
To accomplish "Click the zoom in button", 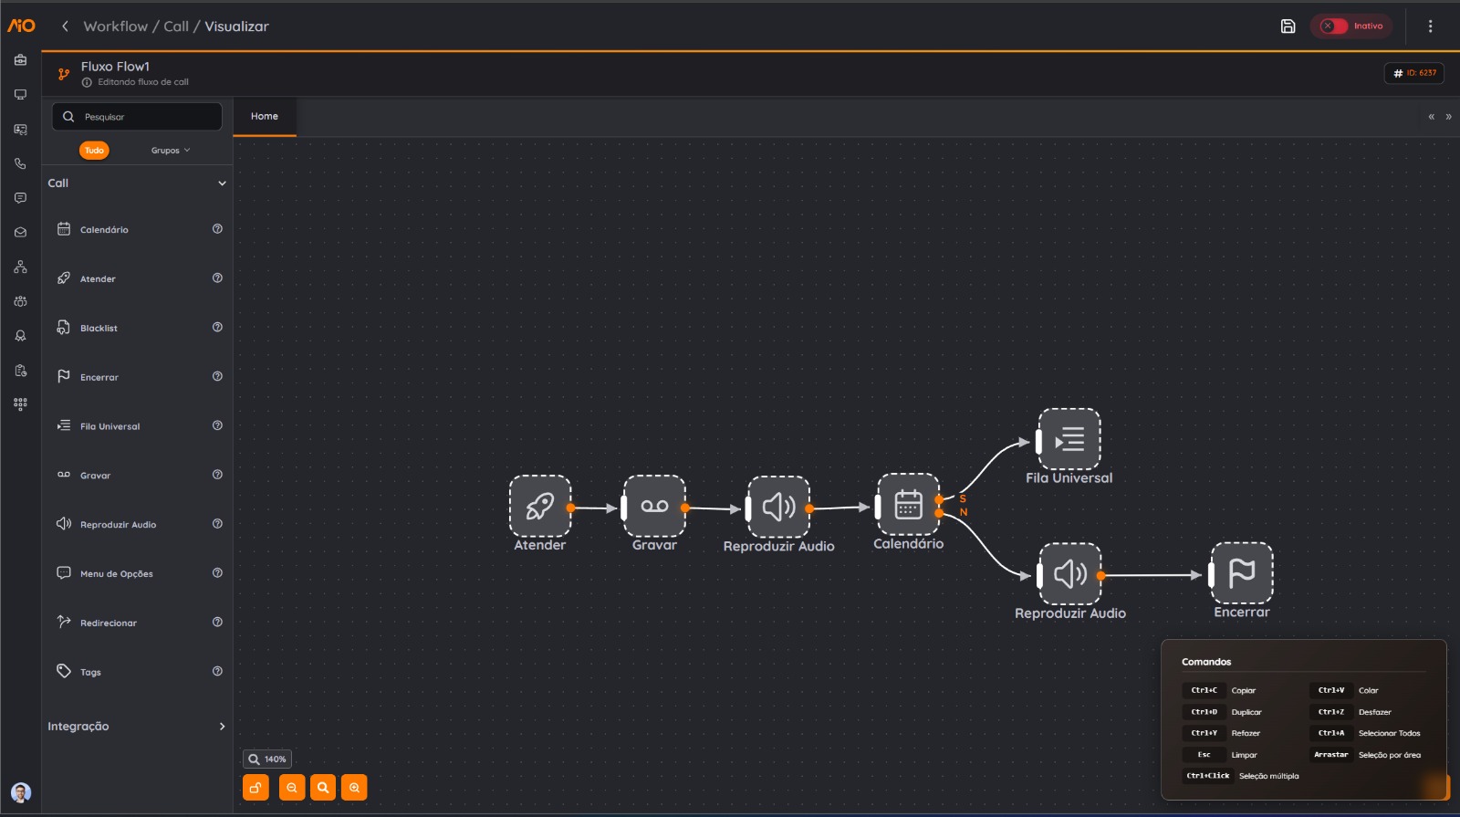I will (x=354, y=788).
